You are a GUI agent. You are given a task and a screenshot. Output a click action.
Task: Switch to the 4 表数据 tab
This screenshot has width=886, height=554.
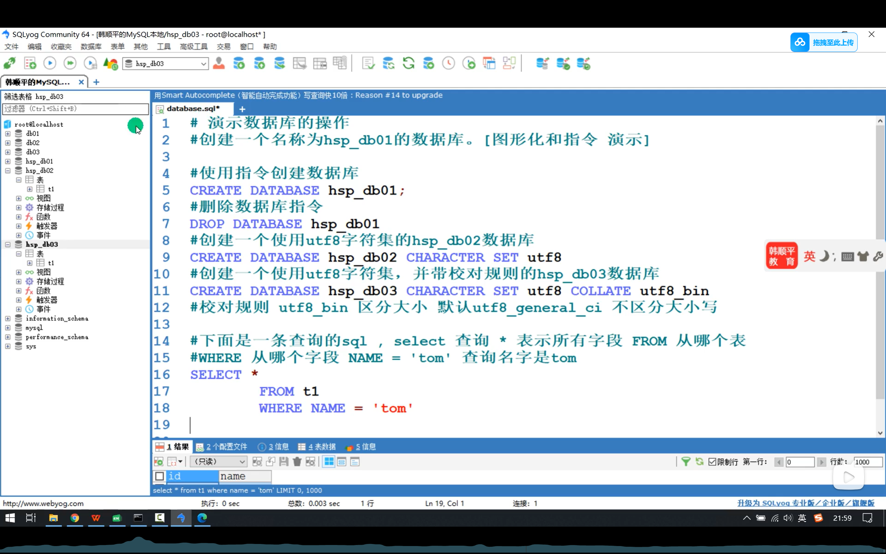(317, 447)
